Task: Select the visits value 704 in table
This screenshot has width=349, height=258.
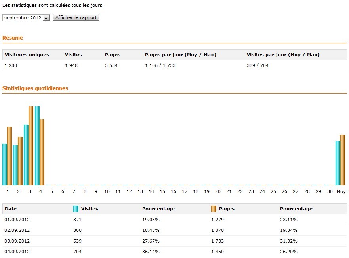Action: tap(78, 252)
